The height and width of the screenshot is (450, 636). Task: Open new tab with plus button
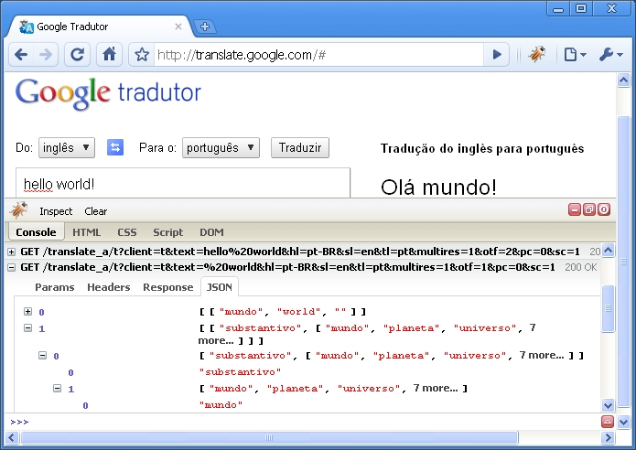206,27
